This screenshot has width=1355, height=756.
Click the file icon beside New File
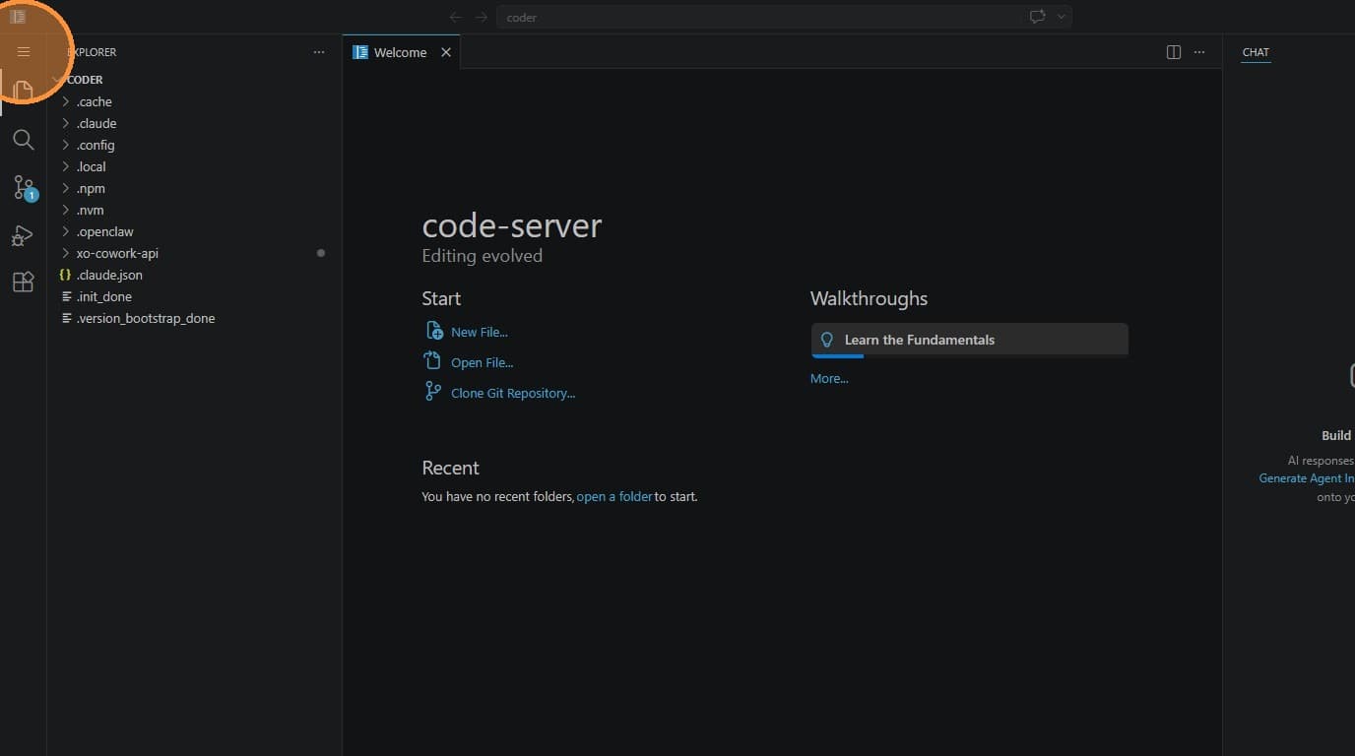[x=433, y=331]
